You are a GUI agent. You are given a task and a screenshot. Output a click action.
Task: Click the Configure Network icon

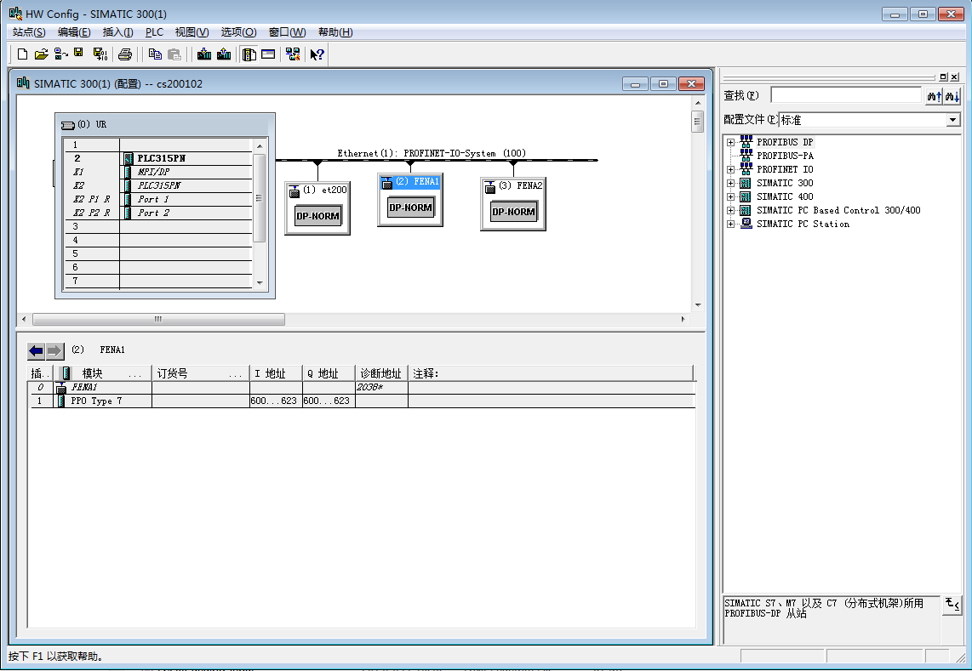[293, 54]
